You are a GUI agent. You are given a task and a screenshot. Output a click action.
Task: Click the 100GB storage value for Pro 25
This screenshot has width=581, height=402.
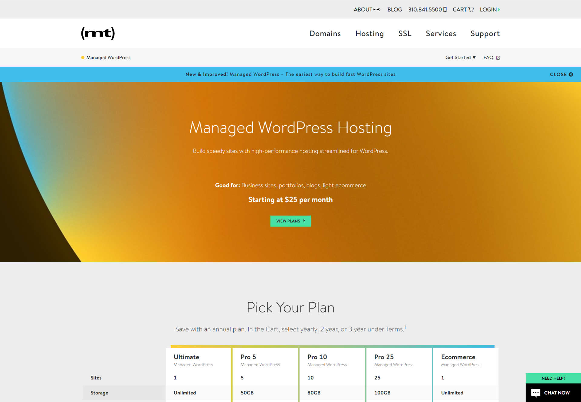[x=382, y=393]
